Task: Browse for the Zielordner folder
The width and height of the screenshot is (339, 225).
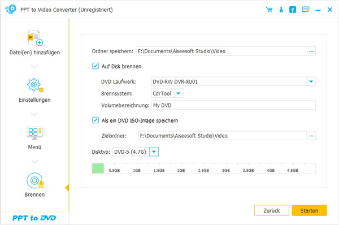Action: coord(311,136)
